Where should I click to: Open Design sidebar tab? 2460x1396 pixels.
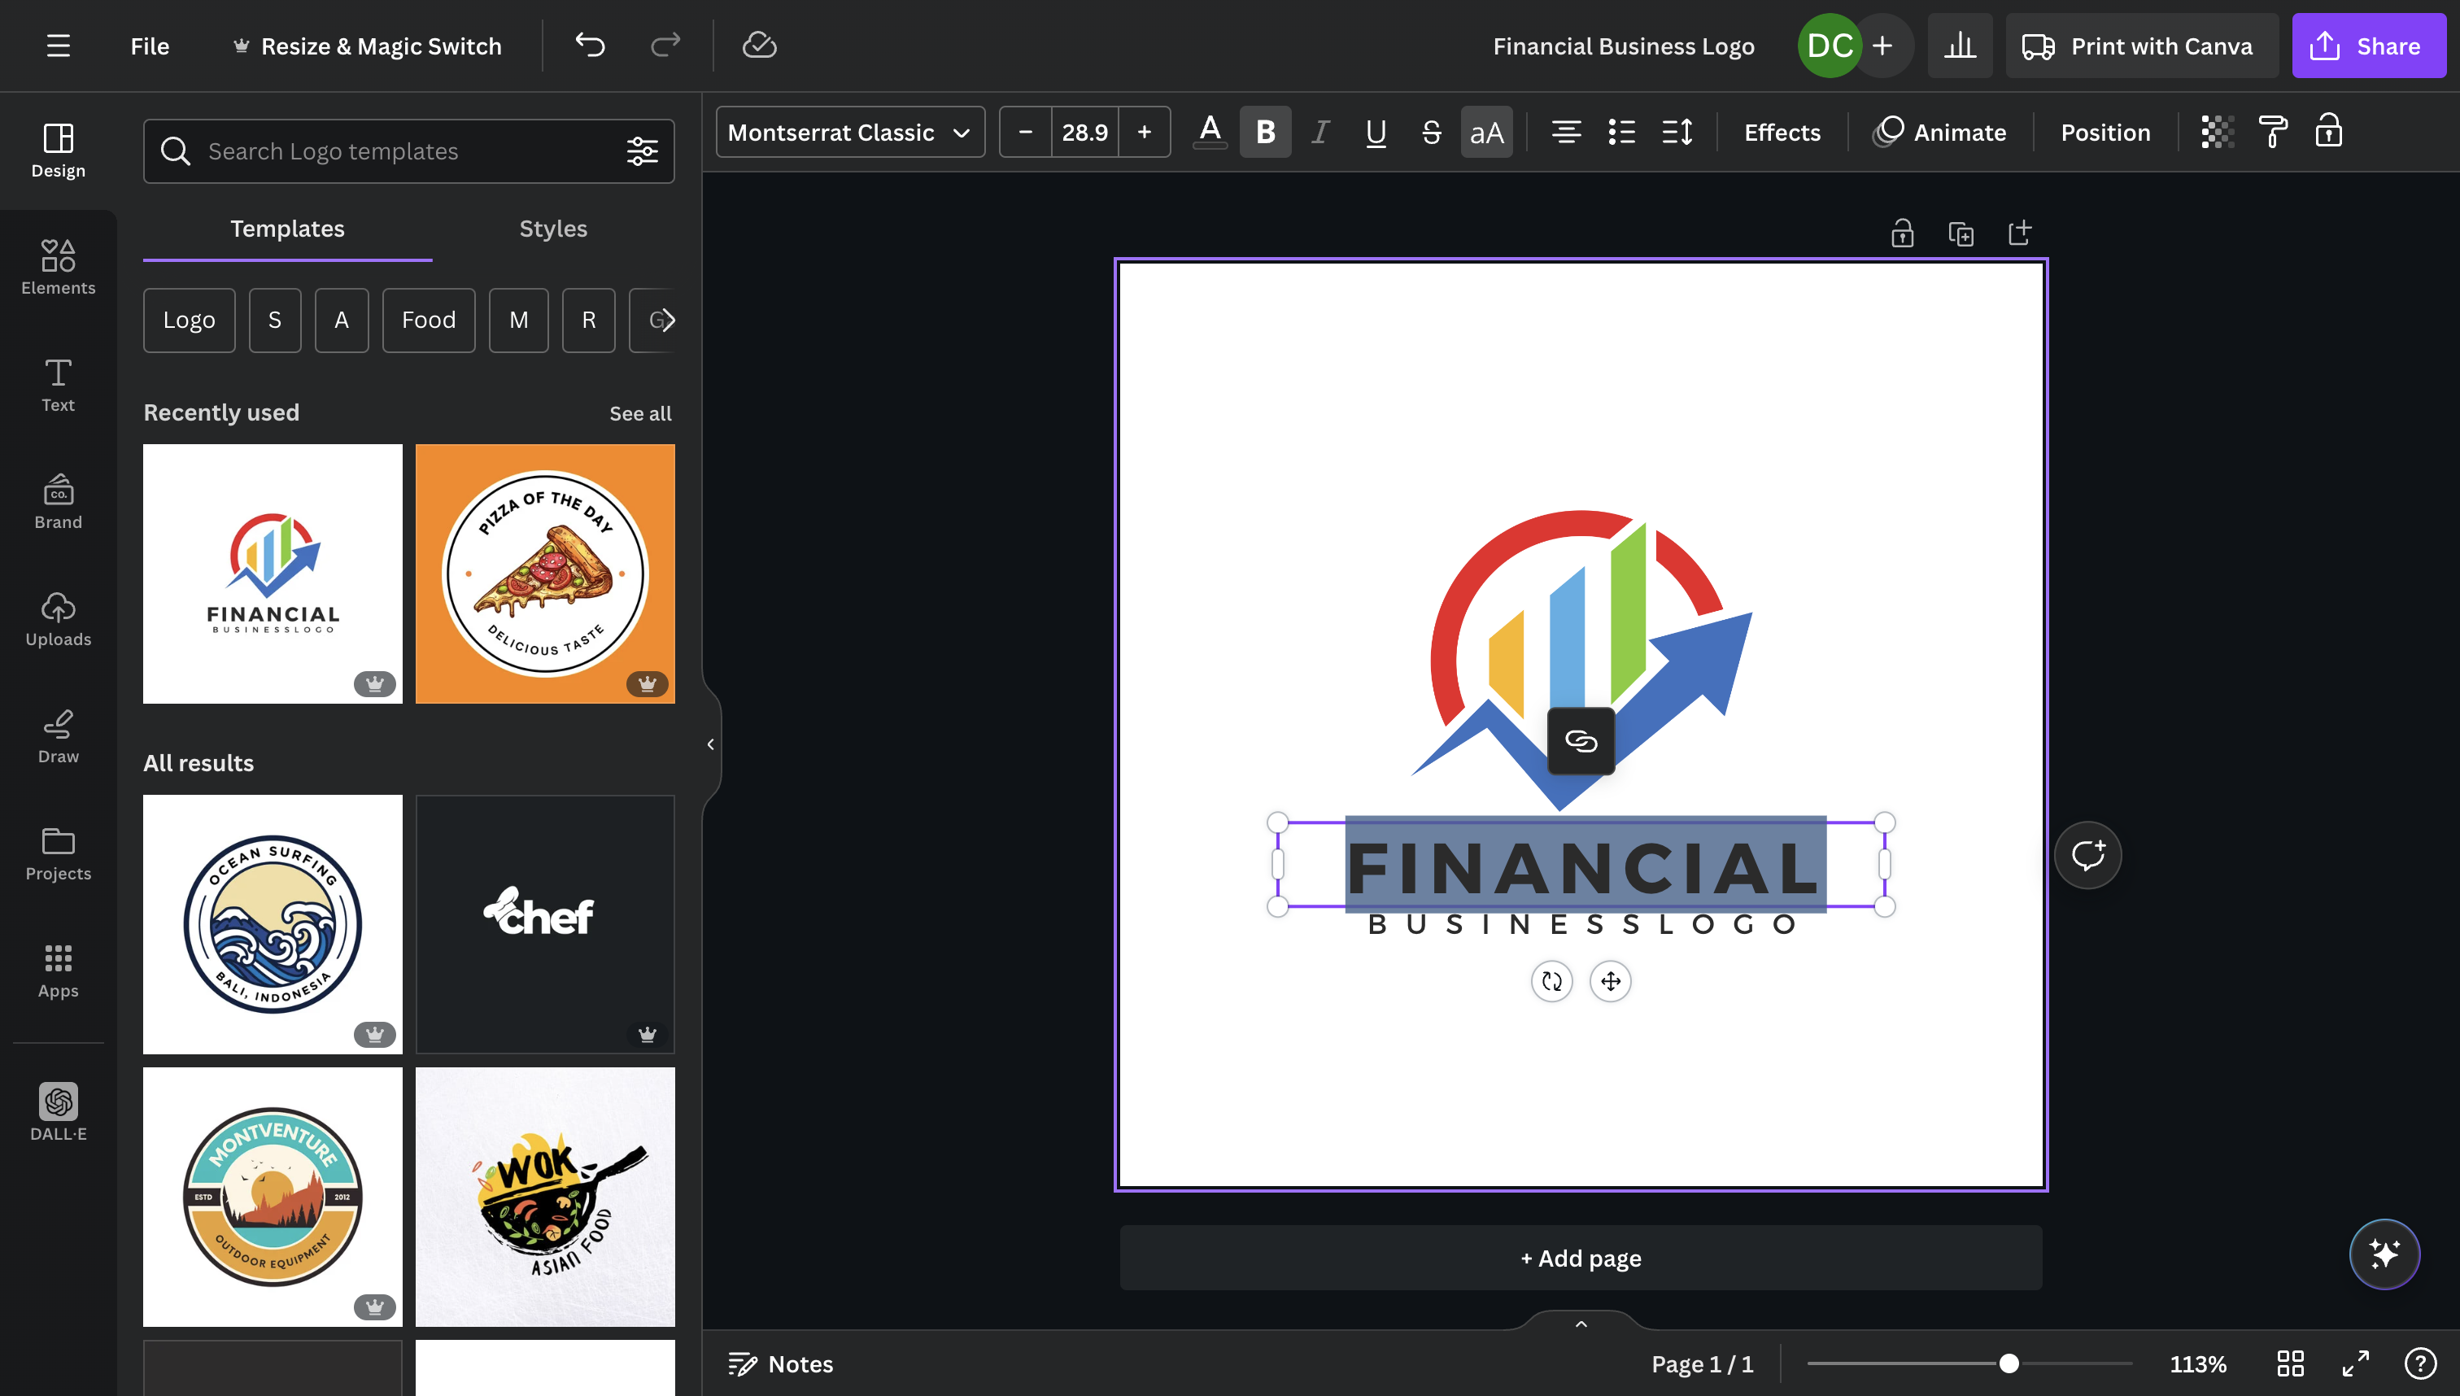pos(59,151)
